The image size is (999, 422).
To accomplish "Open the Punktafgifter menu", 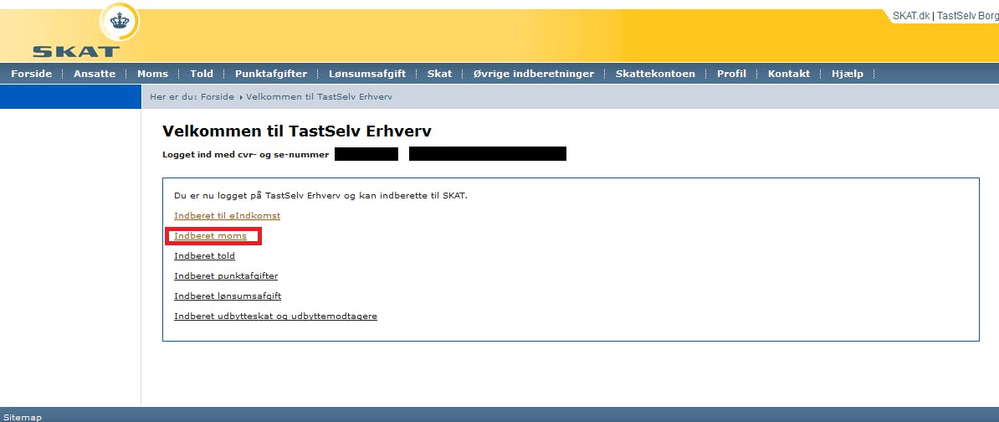I will (x=271, y=74).
